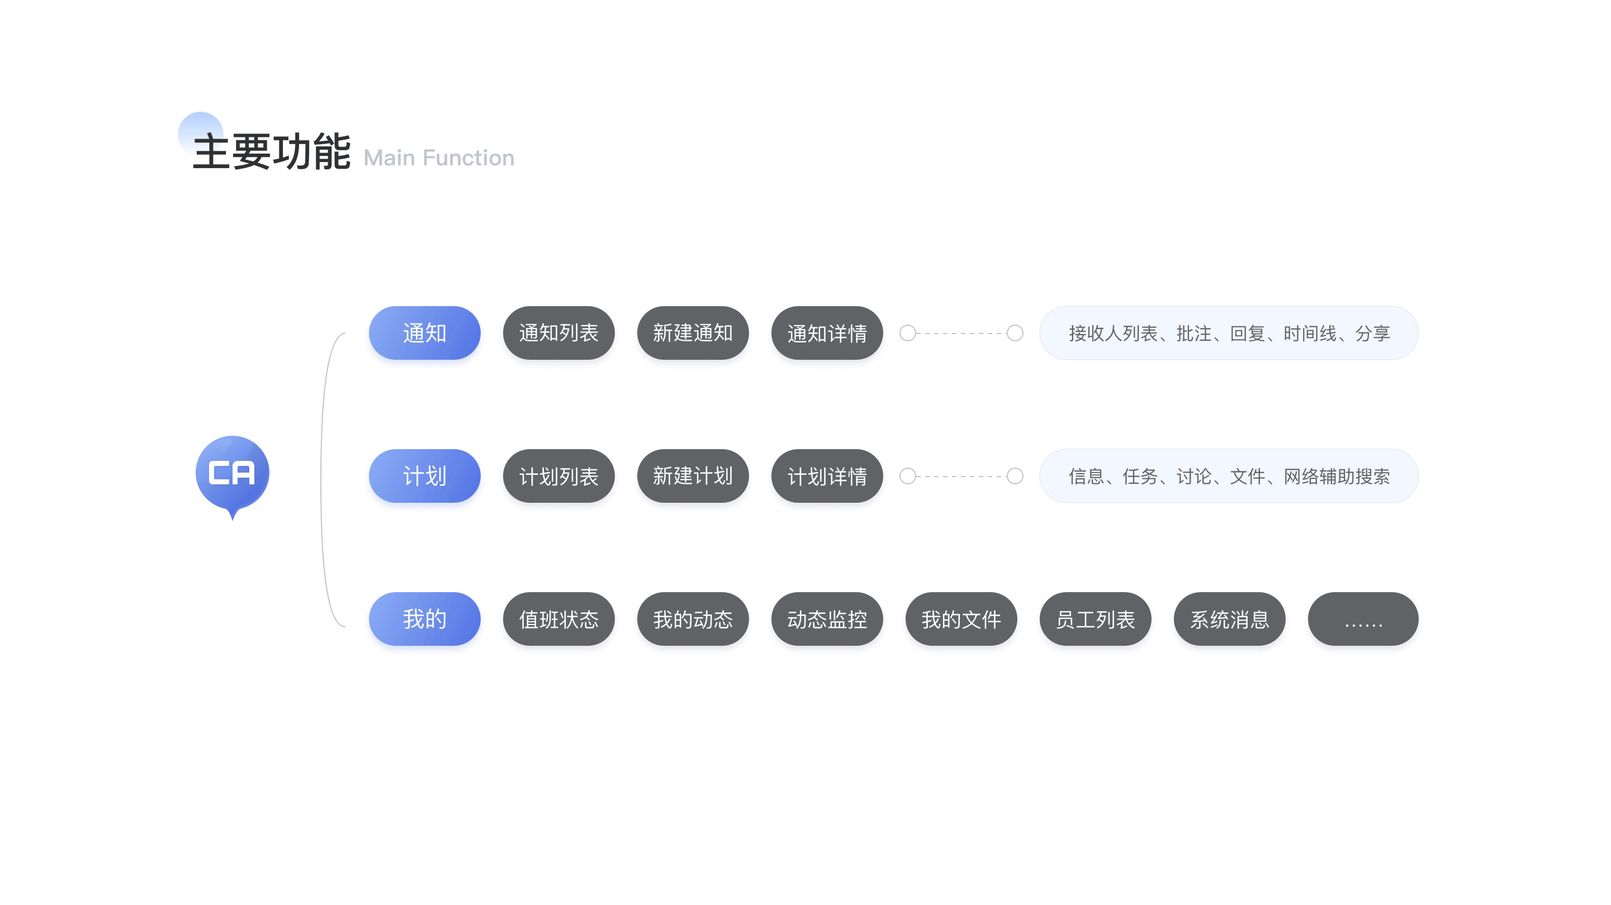Image resolution: width=1611 pixels, height=905 pixels.
Task: Click the 新建通知 button
Action: click(x=692, y=332)
